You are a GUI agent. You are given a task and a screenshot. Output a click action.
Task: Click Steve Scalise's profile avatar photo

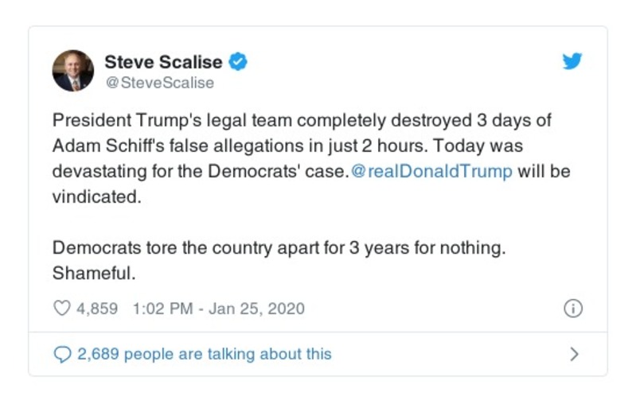click(x=73, y=71)
